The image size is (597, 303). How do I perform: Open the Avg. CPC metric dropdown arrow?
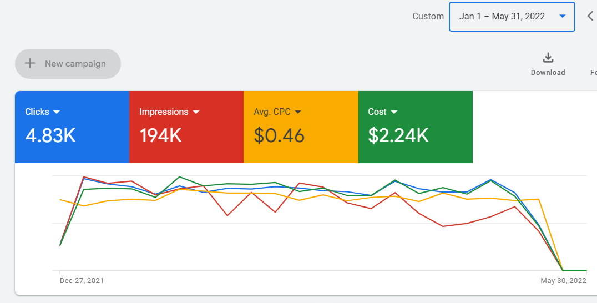(298, 112)
